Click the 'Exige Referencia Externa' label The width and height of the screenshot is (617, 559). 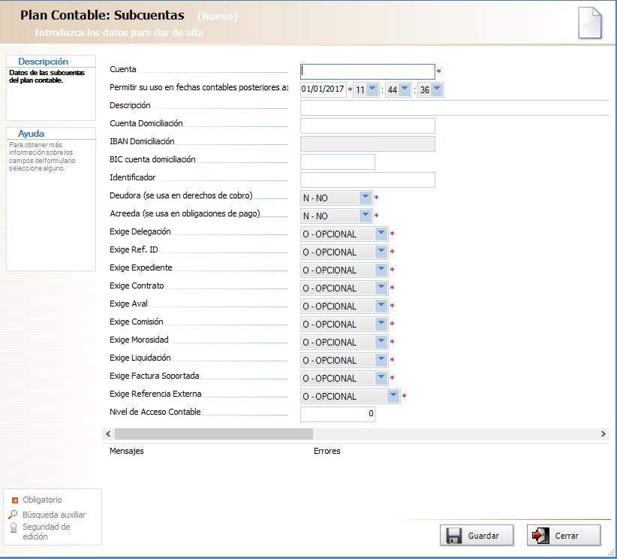pyautogui.click(x=155, y=394)
